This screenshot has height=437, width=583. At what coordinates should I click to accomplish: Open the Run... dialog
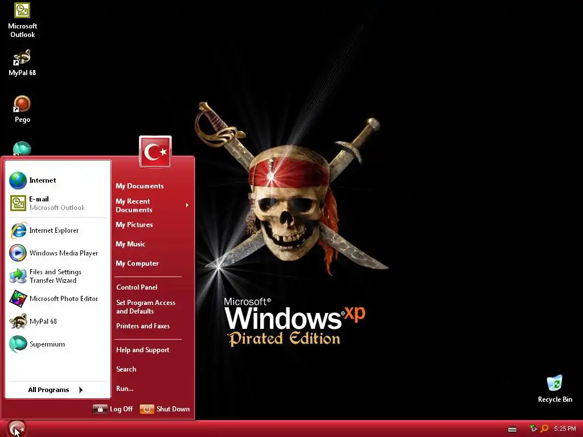(x=125, y=389)
